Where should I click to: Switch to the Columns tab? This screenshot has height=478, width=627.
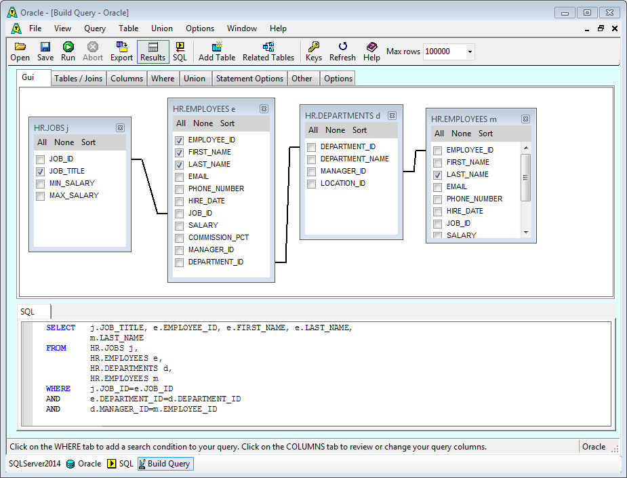click(127, 79)
